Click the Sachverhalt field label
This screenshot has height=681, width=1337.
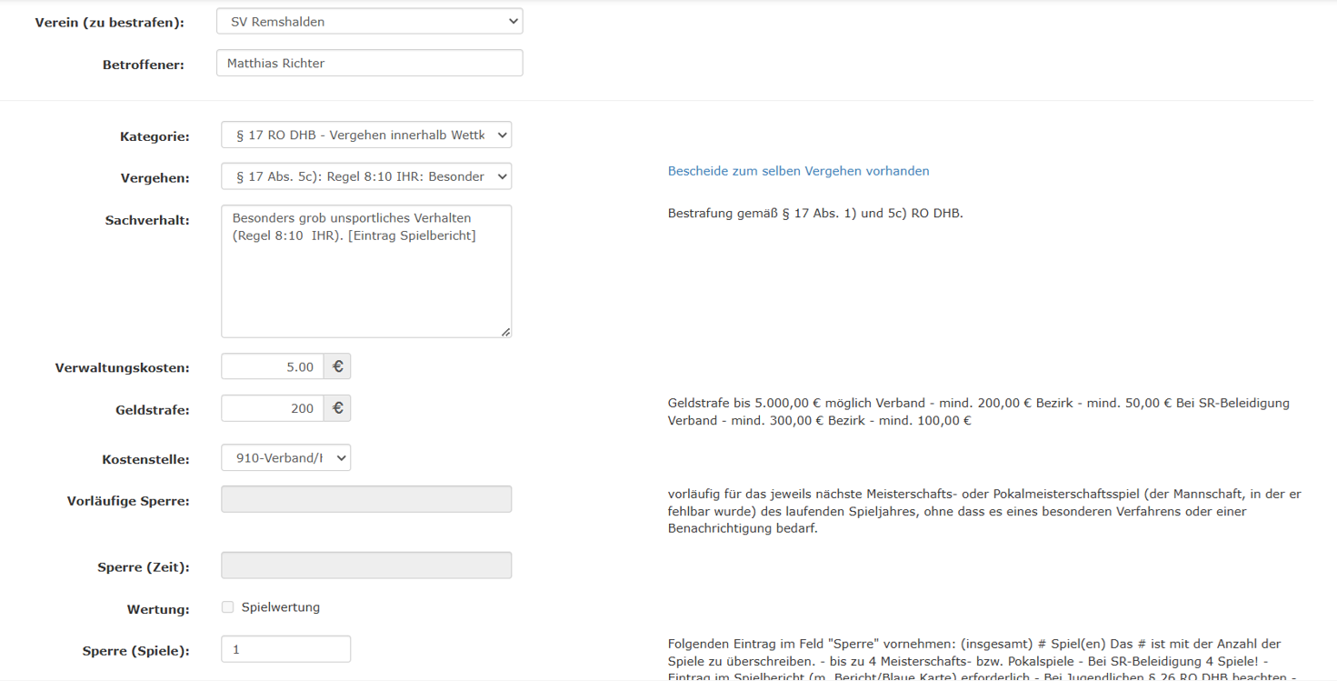[147, 220]
